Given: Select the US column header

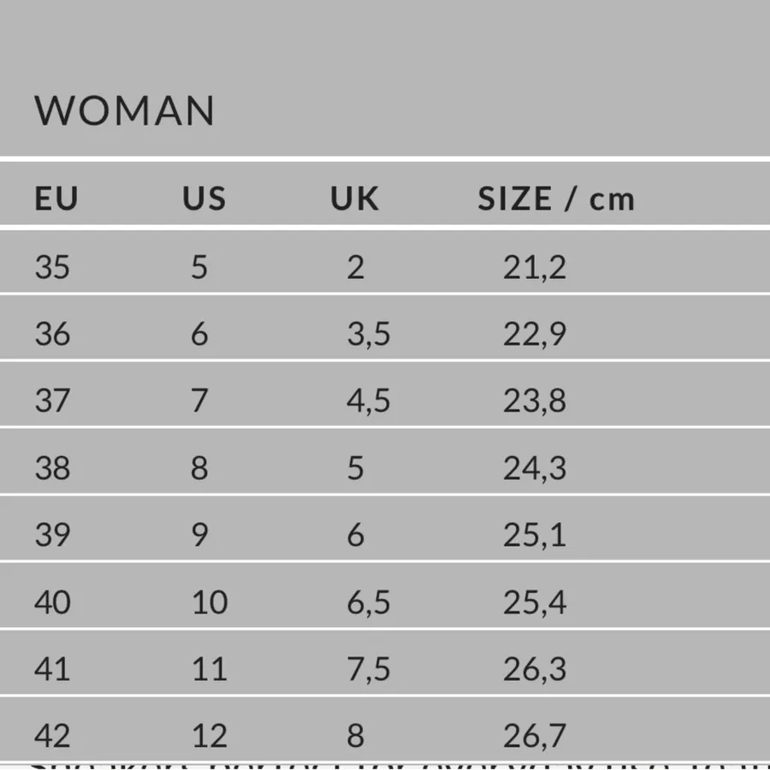Looking at the screenshot, I should pos(204,198).
